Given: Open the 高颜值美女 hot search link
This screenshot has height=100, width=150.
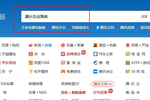Looking at the screenshot, I should (81, 27).
